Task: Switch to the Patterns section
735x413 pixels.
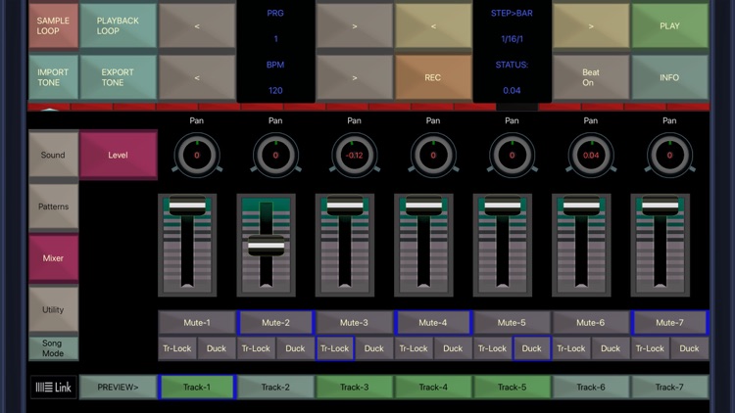Action: point(54,206)
